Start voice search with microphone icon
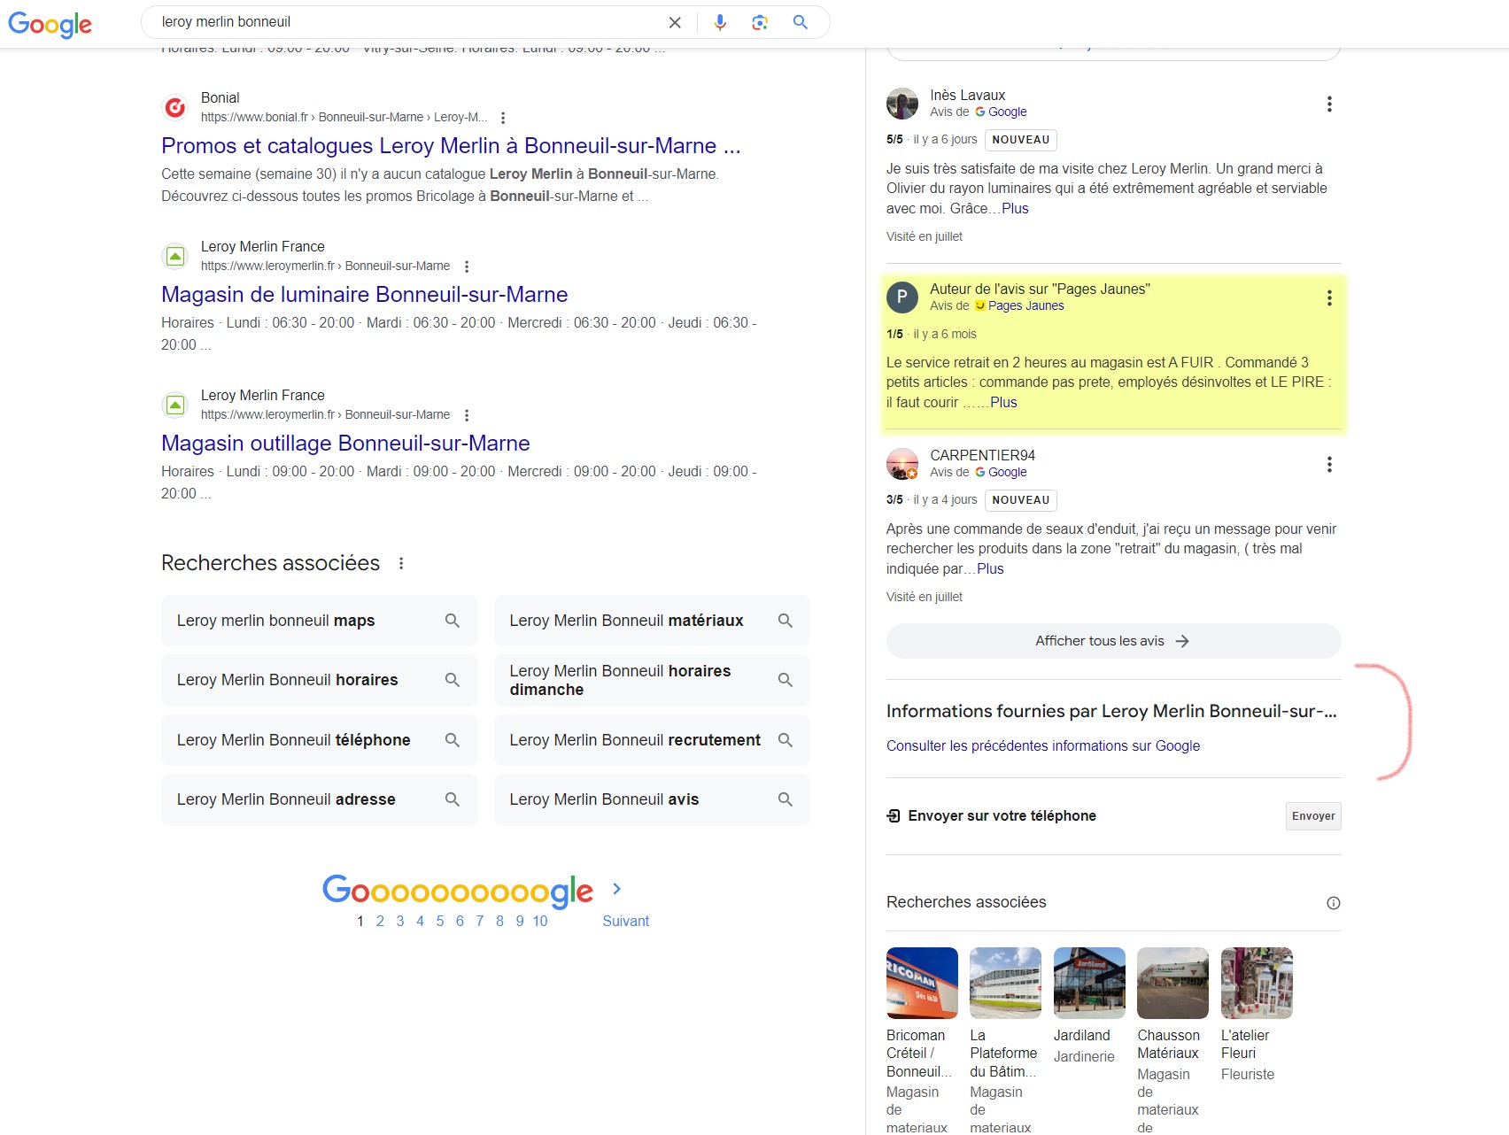Screen dimensions: 1509x1135 [720, 22]
